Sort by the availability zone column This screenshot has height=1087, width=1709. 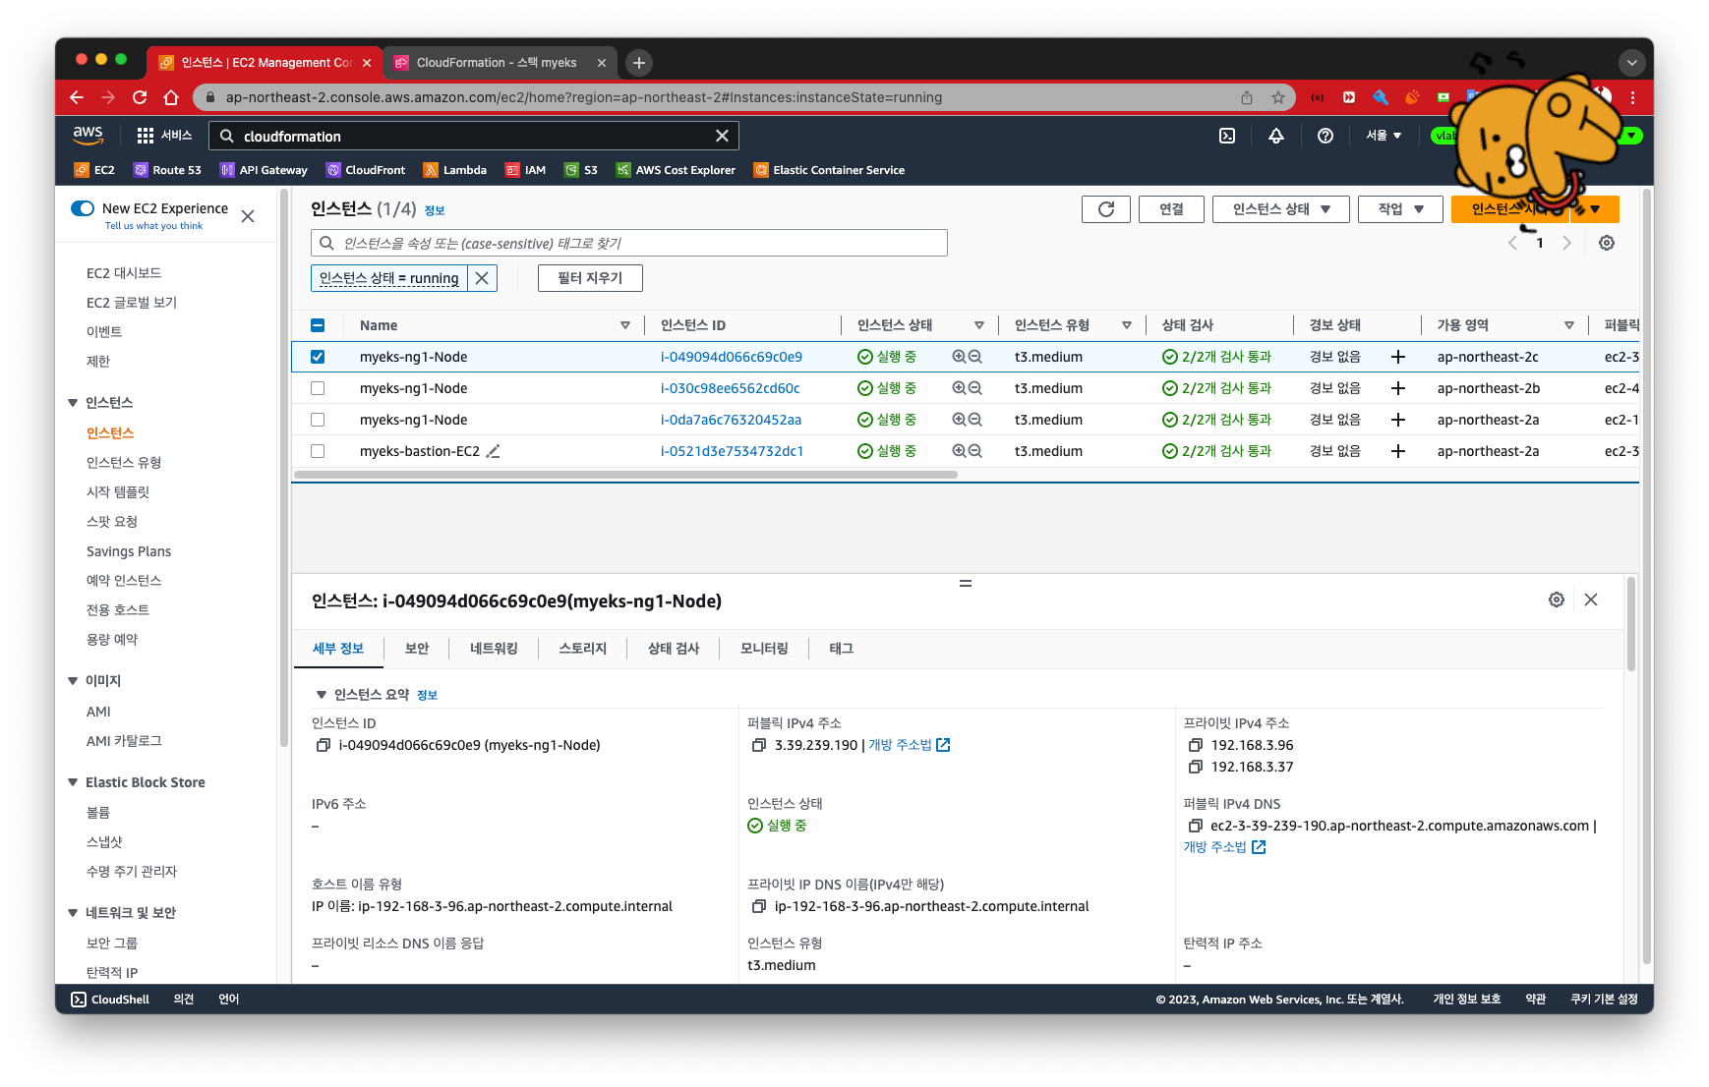(1569, 325)
